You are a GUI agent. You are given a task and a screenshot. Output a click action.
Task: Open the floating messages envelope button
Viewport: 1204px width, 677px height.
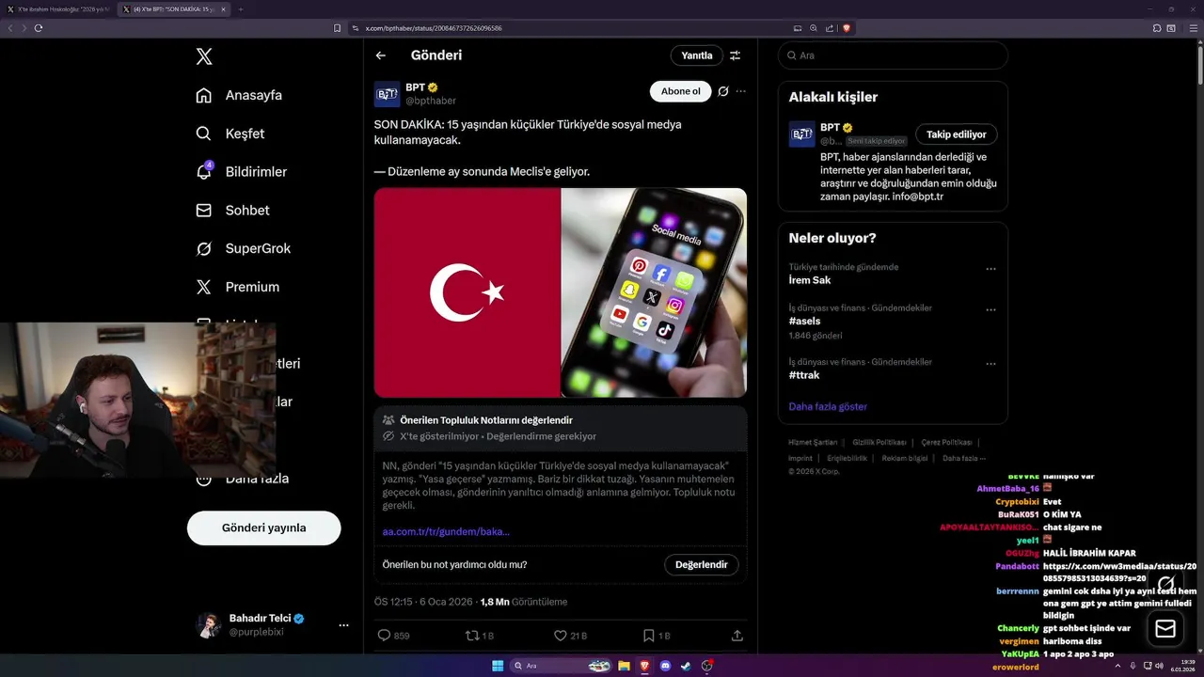pos(1165,629)
